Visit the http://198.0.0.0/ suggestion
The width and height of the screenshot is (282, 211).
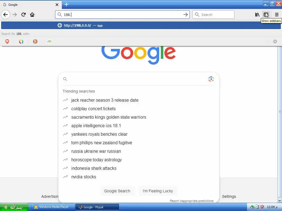click(x=141, y=26)
